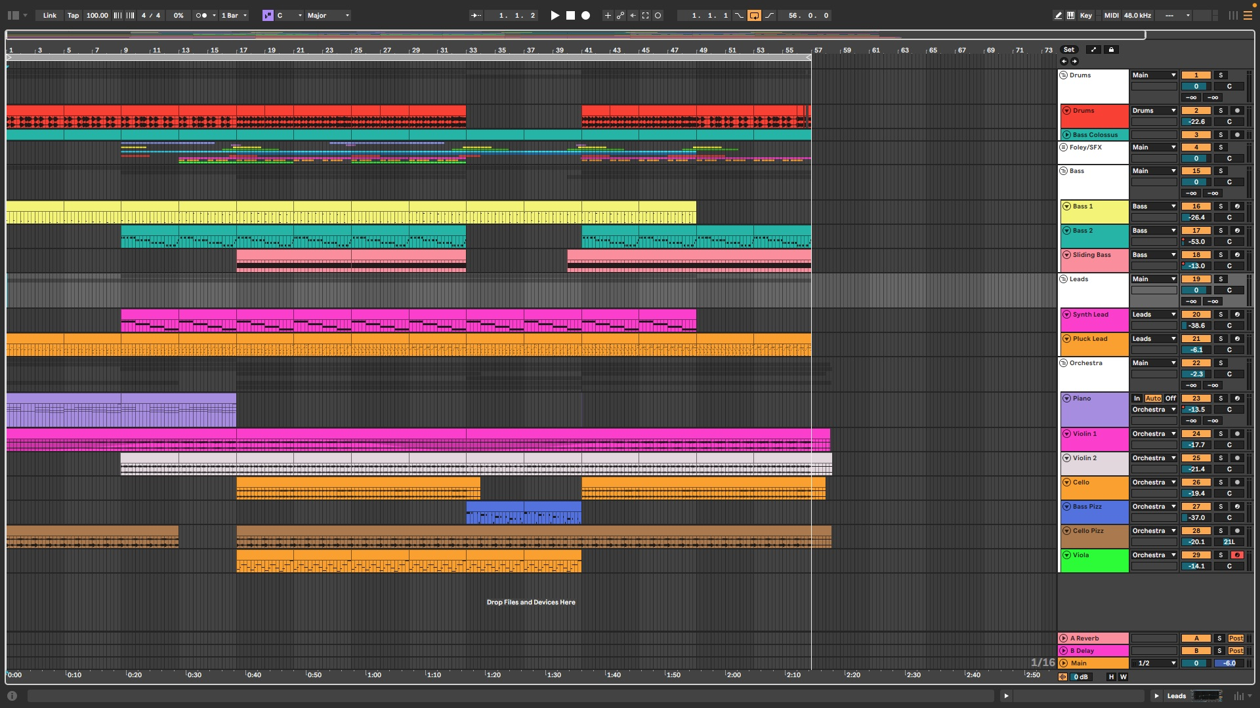Viewport: 1260px width, 708px height.
Task: Start playback with the Play button
Action: (x=555, y=15)
